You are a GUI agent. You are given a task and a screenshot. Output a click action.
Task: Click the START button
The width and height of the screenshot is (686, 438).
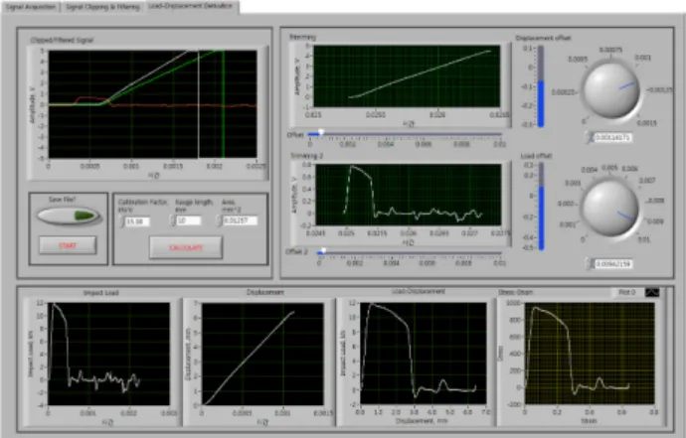(68, 245)
